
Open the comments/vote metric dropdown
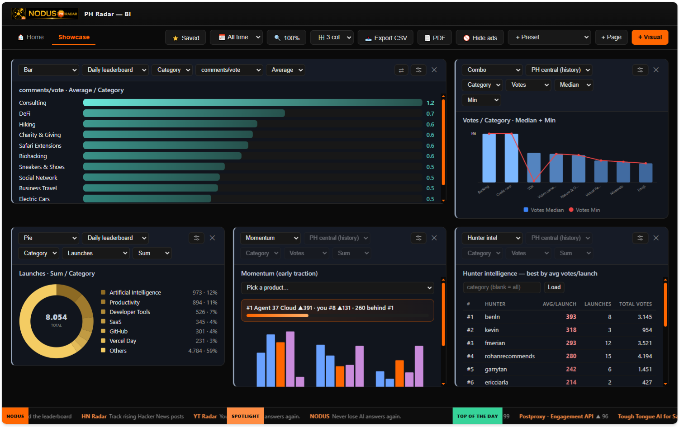[229, 70]
